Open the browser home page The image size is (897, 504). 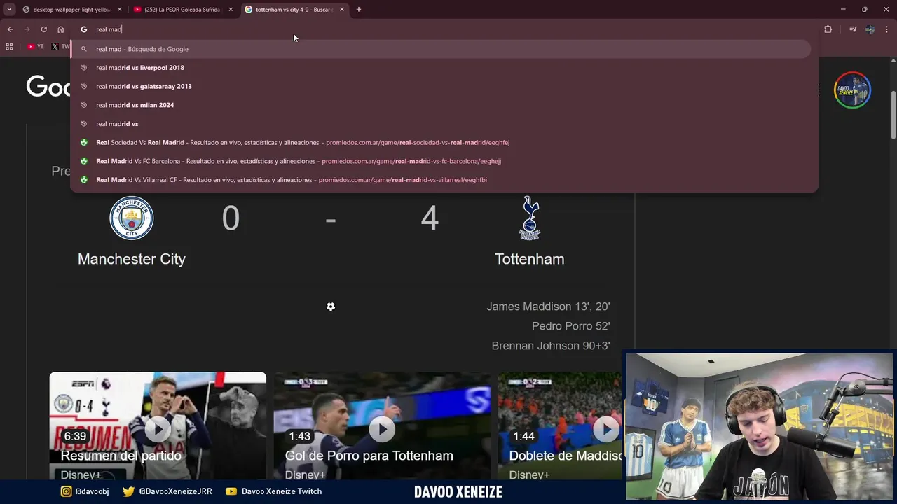tap(61, 29)
